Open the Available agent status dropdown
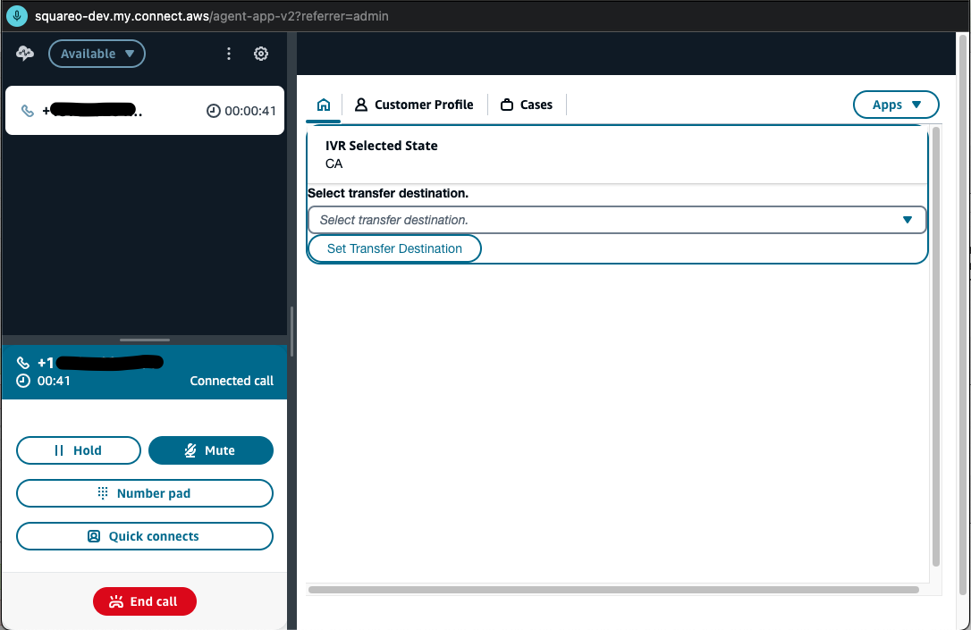 97,54
